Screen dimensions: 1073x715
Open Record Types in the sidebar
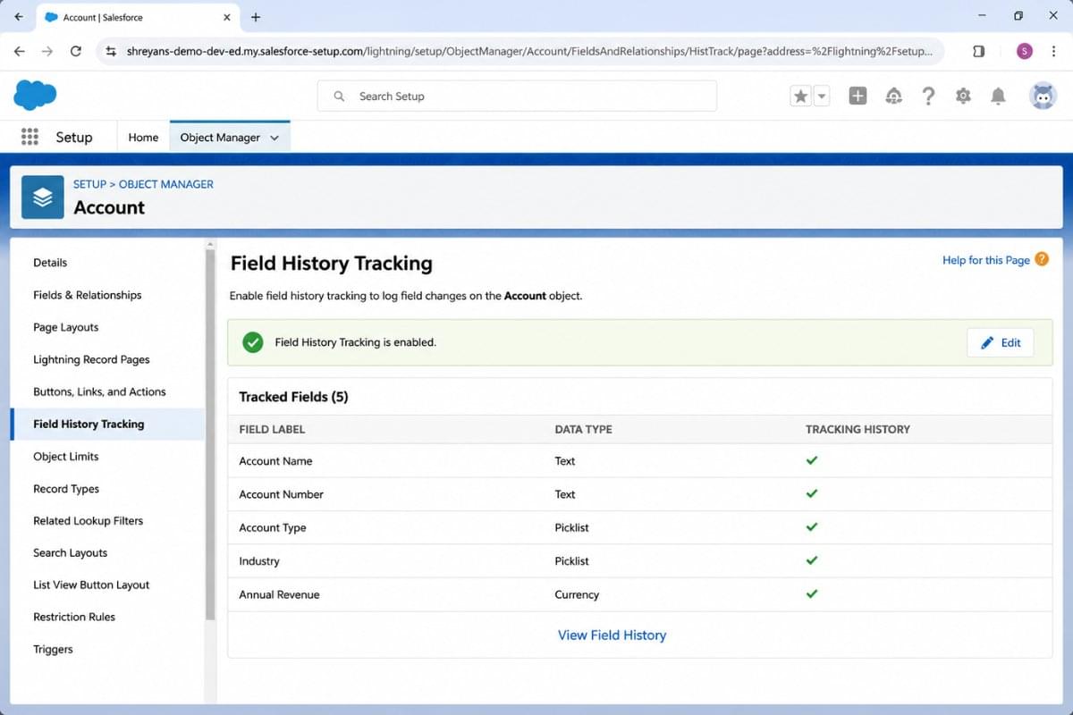tap(66, 489)
